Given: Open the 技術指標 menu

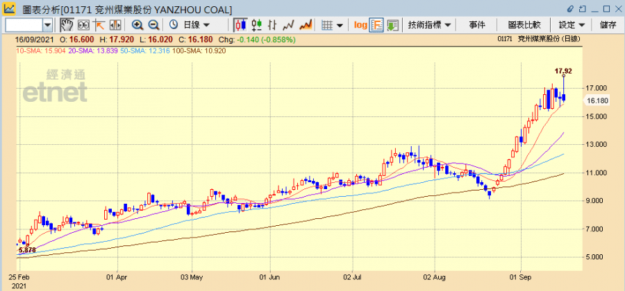Looking at the screenshot, I should click(x=430, y=24).
